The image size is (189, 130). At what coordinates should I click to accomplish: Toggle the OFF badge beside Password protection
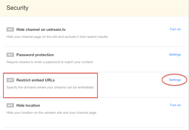[x=10, y=55]
